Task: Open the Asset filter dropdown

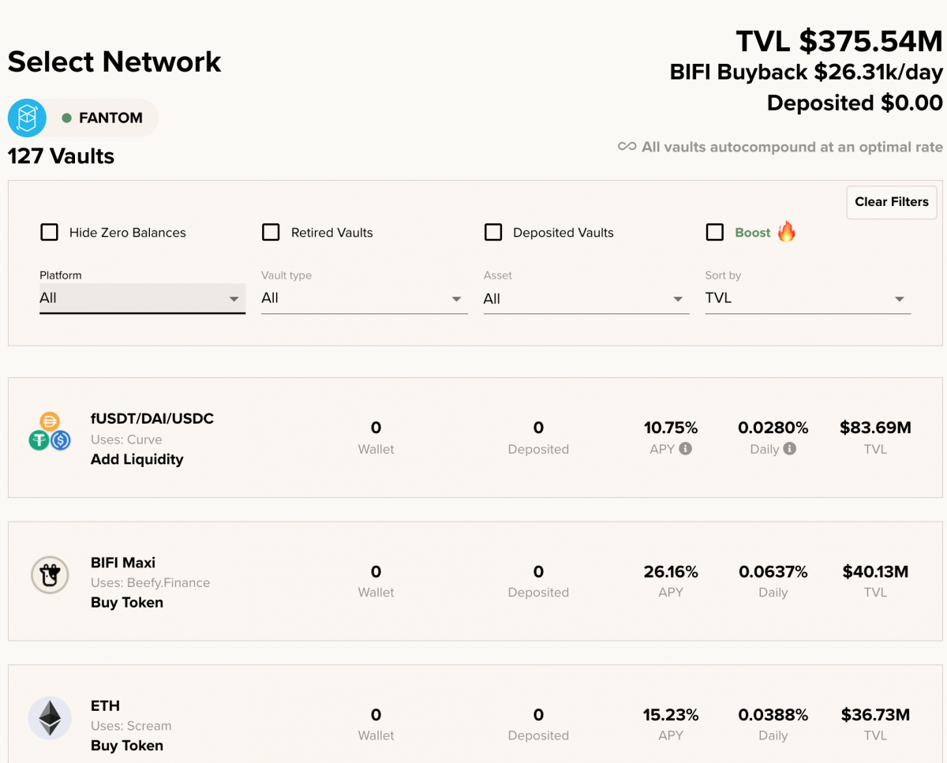Action: (x=586, y=298)
